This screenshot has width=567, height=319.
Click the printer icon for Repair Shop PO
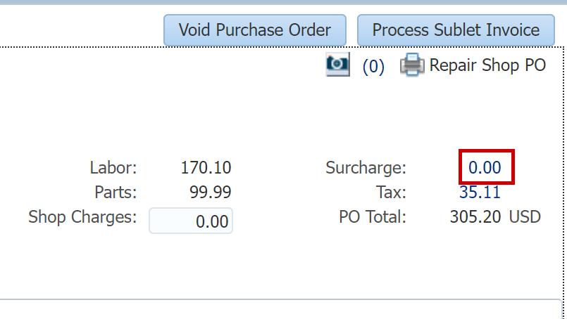412,65
